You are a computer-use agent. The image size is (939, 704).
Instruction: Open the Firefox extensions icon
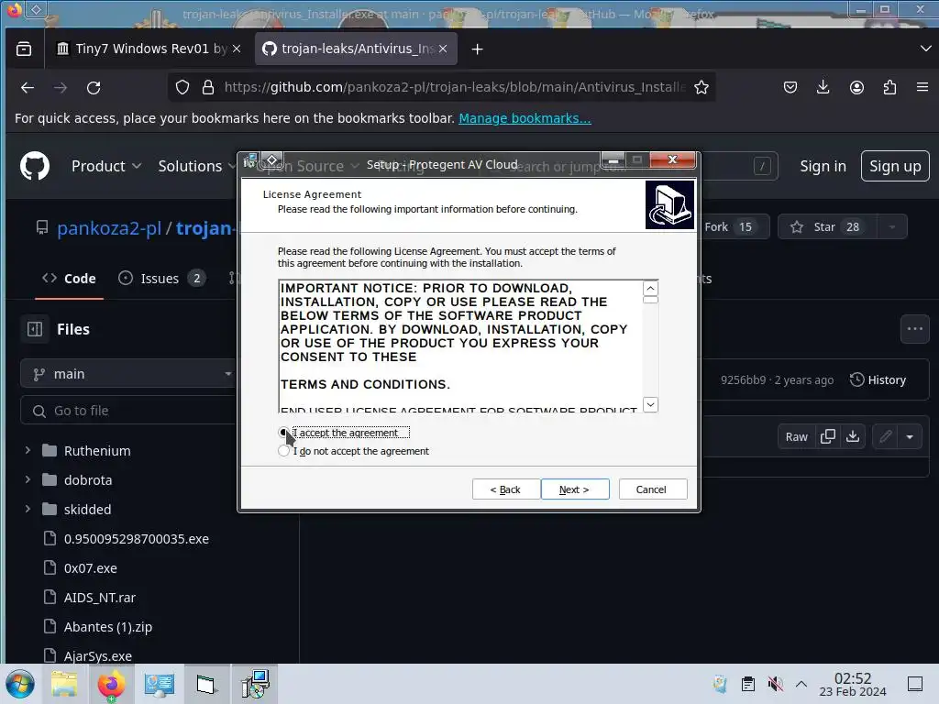coord(889,87)
